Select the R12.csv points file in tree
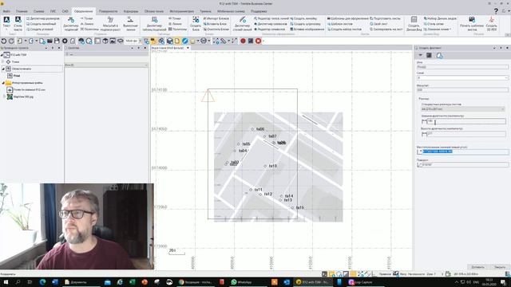The width and height of the screenshot is (511, 287). coord(30,90)
